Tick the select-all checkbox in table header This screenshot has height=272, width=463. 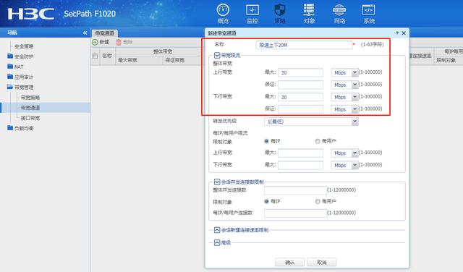(x=95, y=56)
